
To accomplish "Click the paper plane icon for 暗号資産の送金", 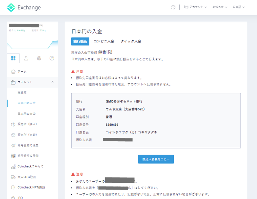I will (x=13, y=145).
